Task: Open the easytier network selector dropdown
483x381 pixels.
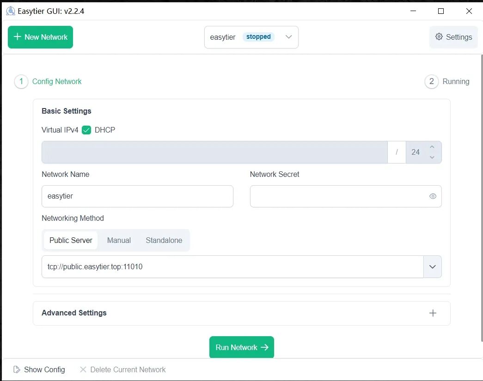Action: [x=251, y=37]
